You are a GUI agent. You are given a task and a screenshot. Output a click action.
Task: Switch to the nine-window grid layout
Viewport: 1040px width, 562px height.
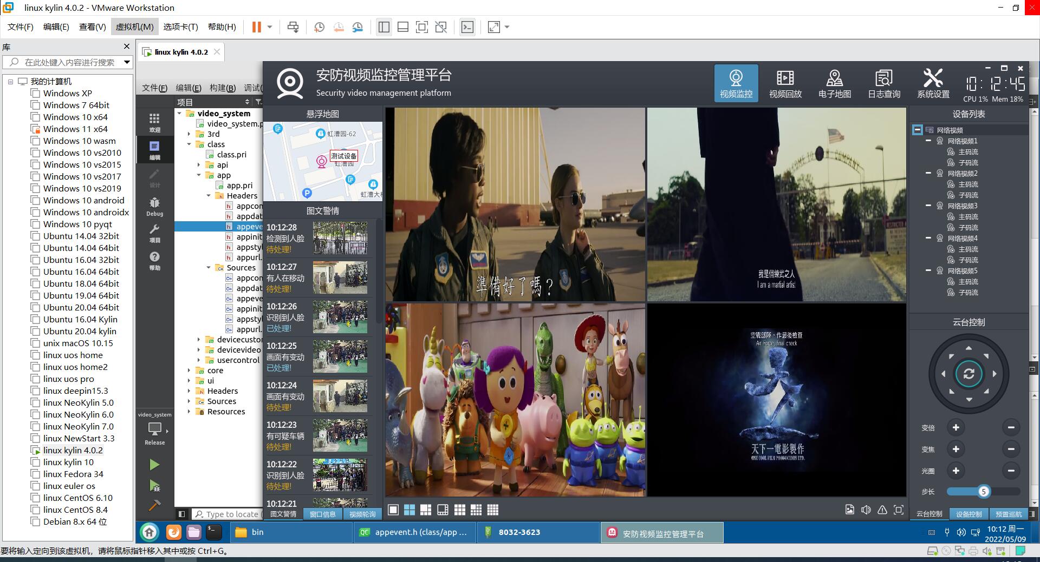click(x=459, y=510)
